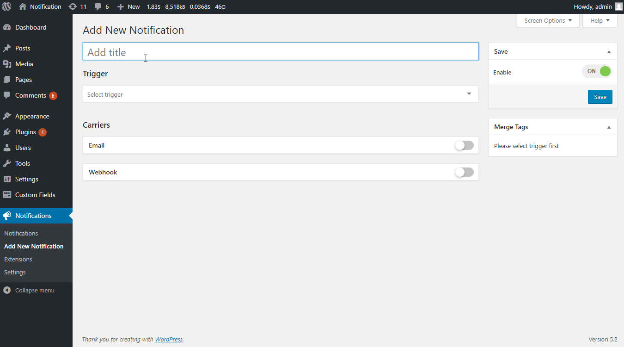Click the WordPress logo in admin bar
This screenshot has width=624, height=347.
point(6,6)
